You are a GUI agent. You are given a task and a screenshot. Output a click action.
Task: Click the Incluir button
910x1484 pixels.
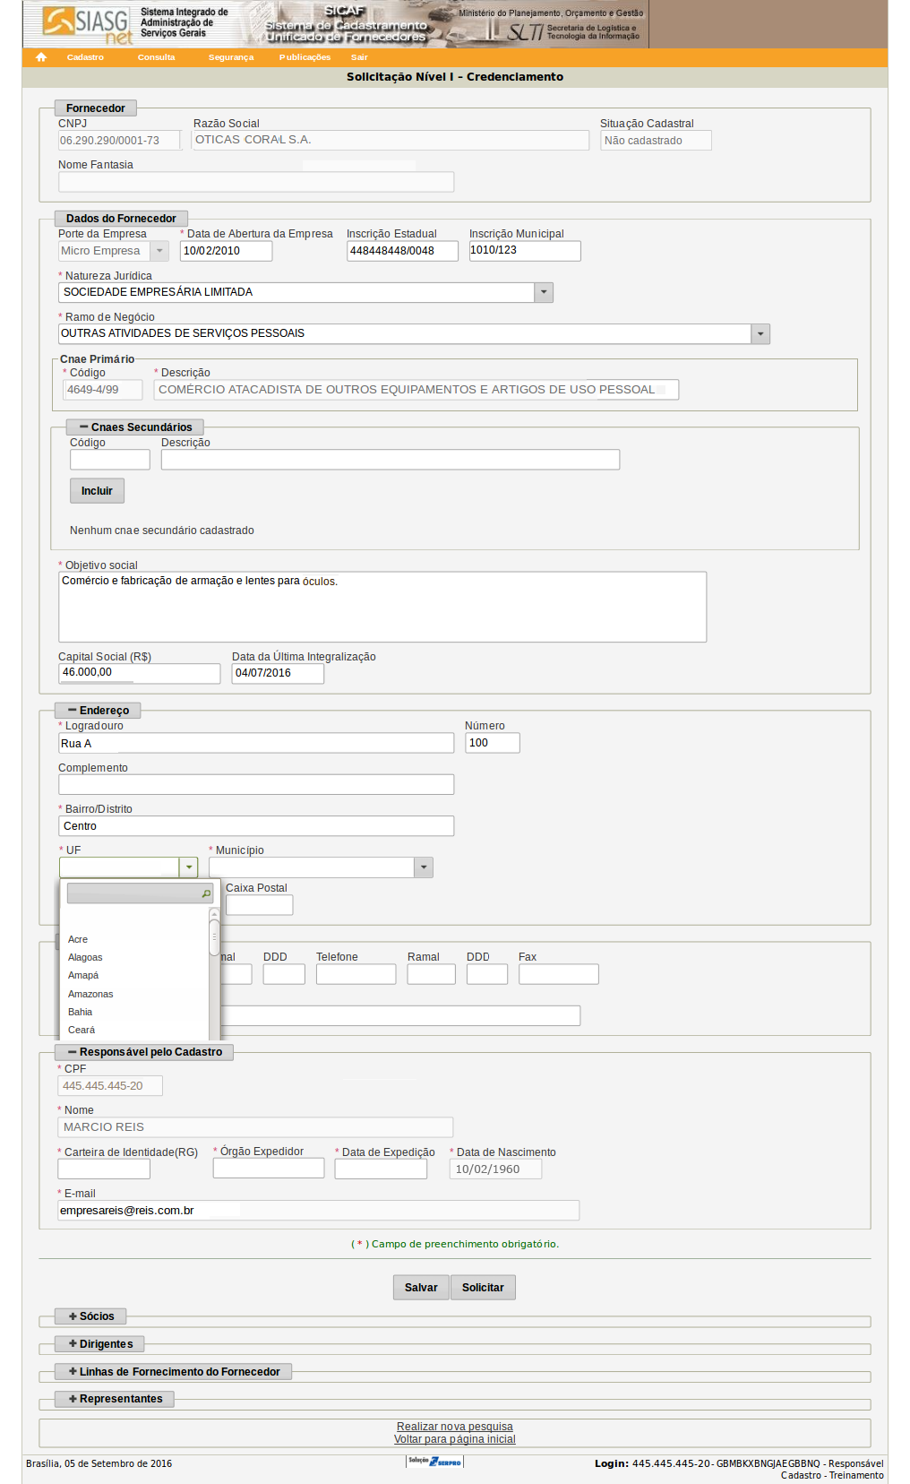(x=97, y=491)
